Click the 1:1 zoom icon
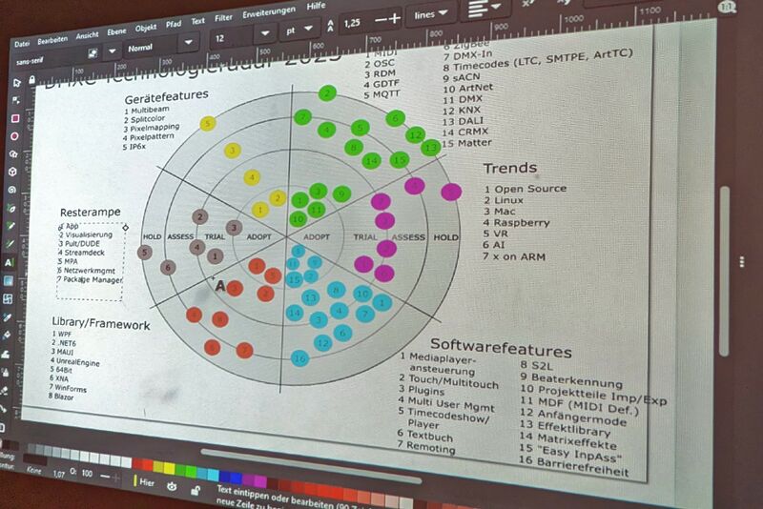The width and height of the screenshot is (763, 509). (x=753, y=8)
